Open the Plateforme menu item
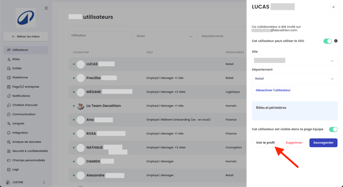Viewport: 343px width, 187px height. [26, 78]
